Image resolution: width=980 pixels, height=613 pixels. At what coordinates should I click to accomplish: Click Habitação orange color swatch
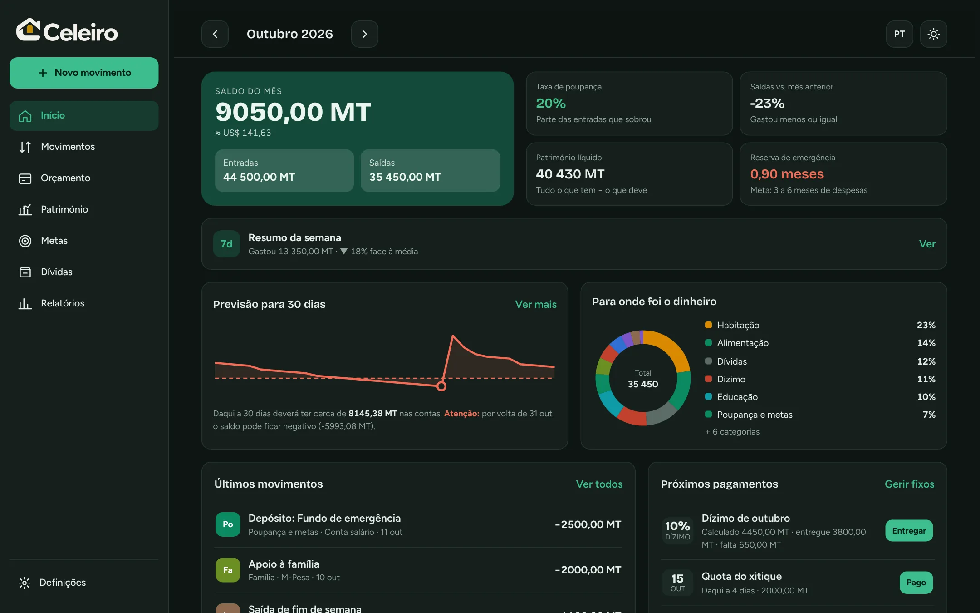point(708,325)
